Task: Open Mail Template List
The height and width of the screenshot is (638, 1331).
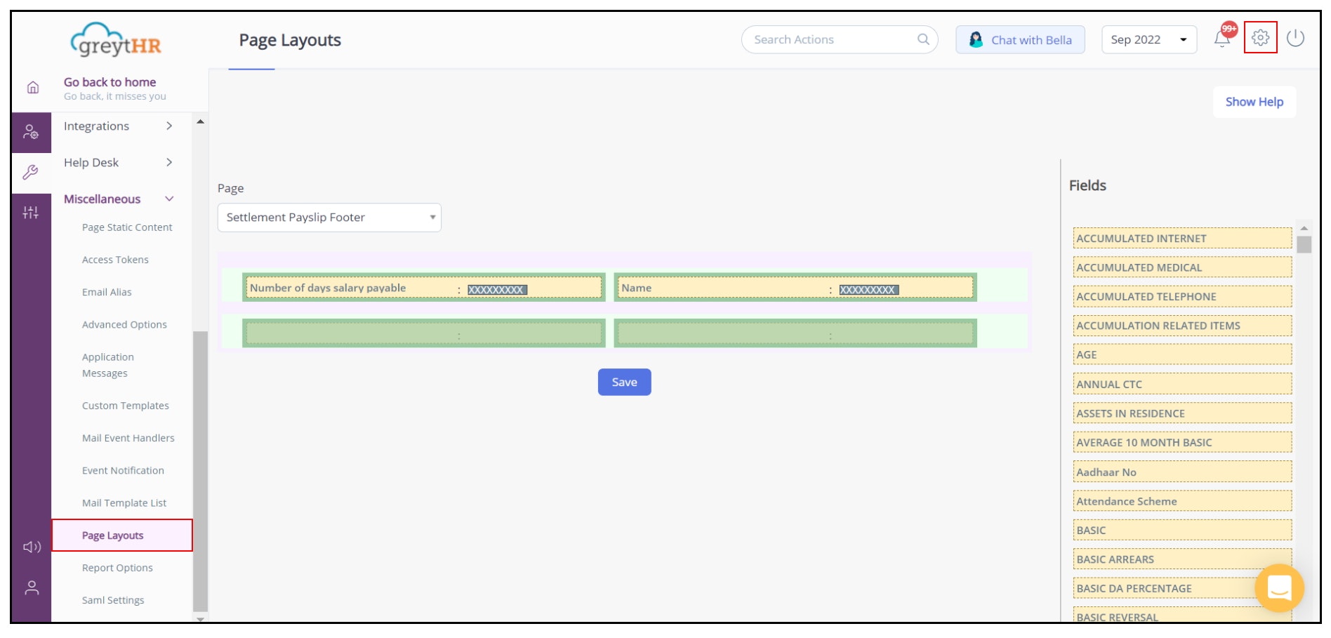Action: coord(124,503)
